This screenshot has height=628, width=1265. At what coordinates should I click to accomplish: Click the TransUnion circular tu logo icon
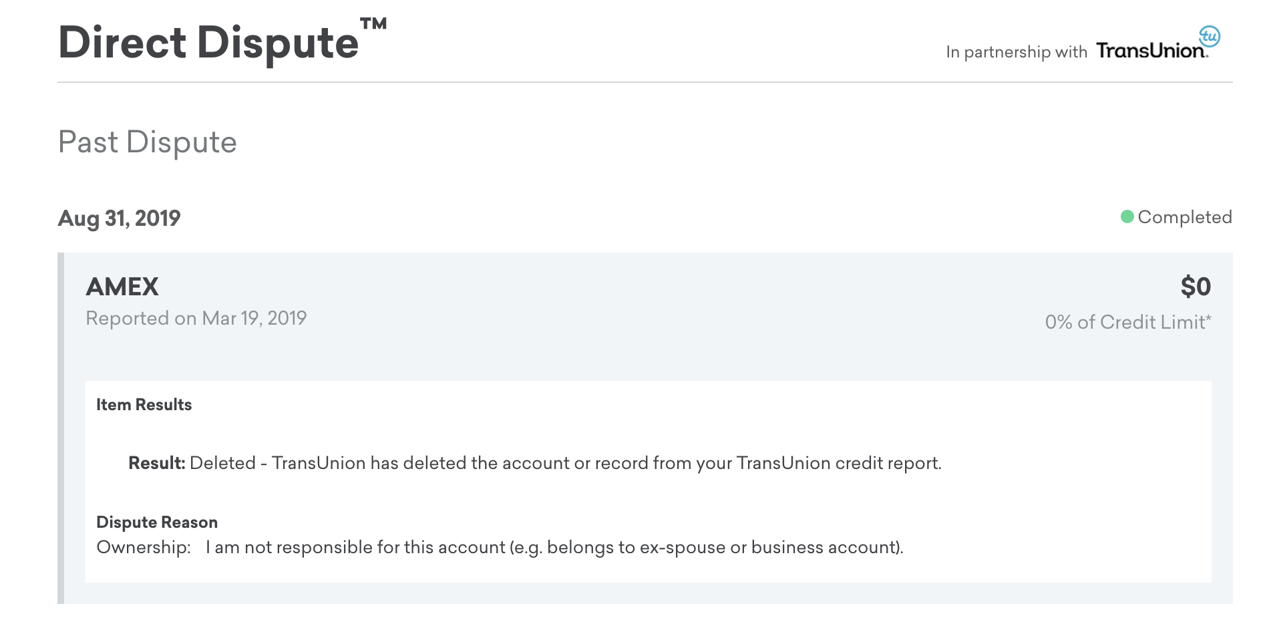coord(1209,35)
